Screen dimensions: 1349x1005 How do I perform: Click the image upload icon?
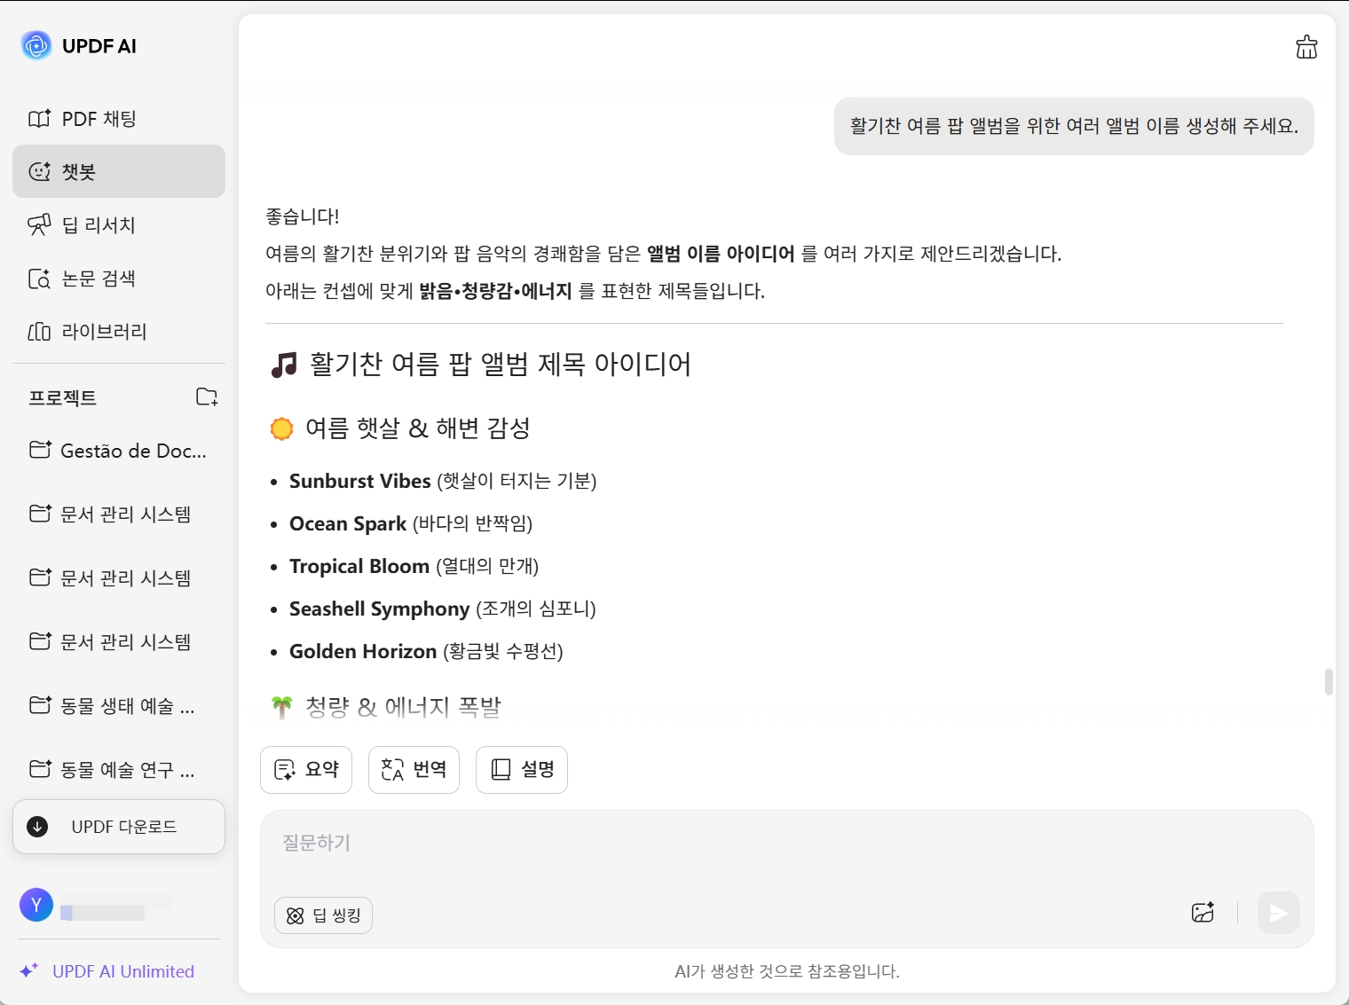coord(1203,913)
